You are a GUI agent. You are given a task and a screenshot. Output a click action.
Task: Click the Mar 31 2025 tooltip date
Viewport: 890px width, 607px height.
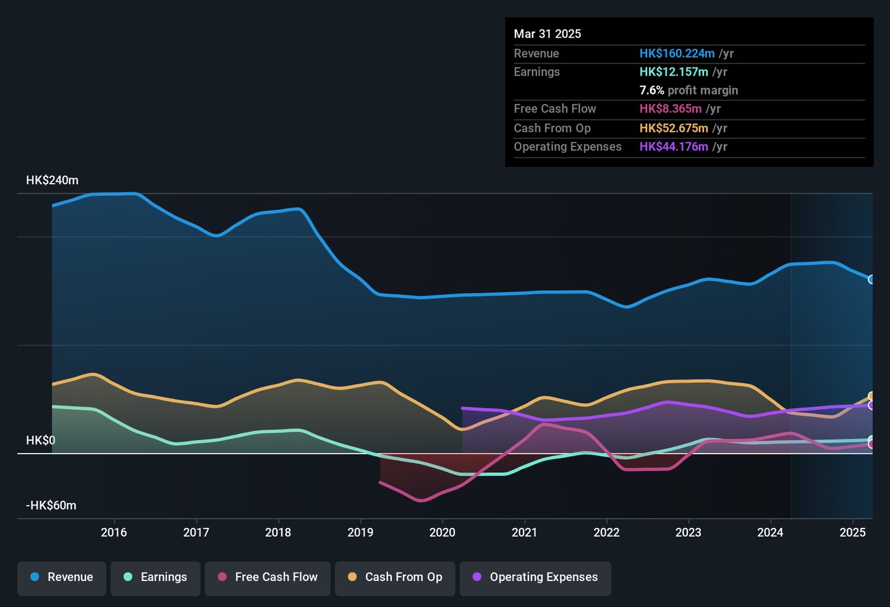coord(548,34)
